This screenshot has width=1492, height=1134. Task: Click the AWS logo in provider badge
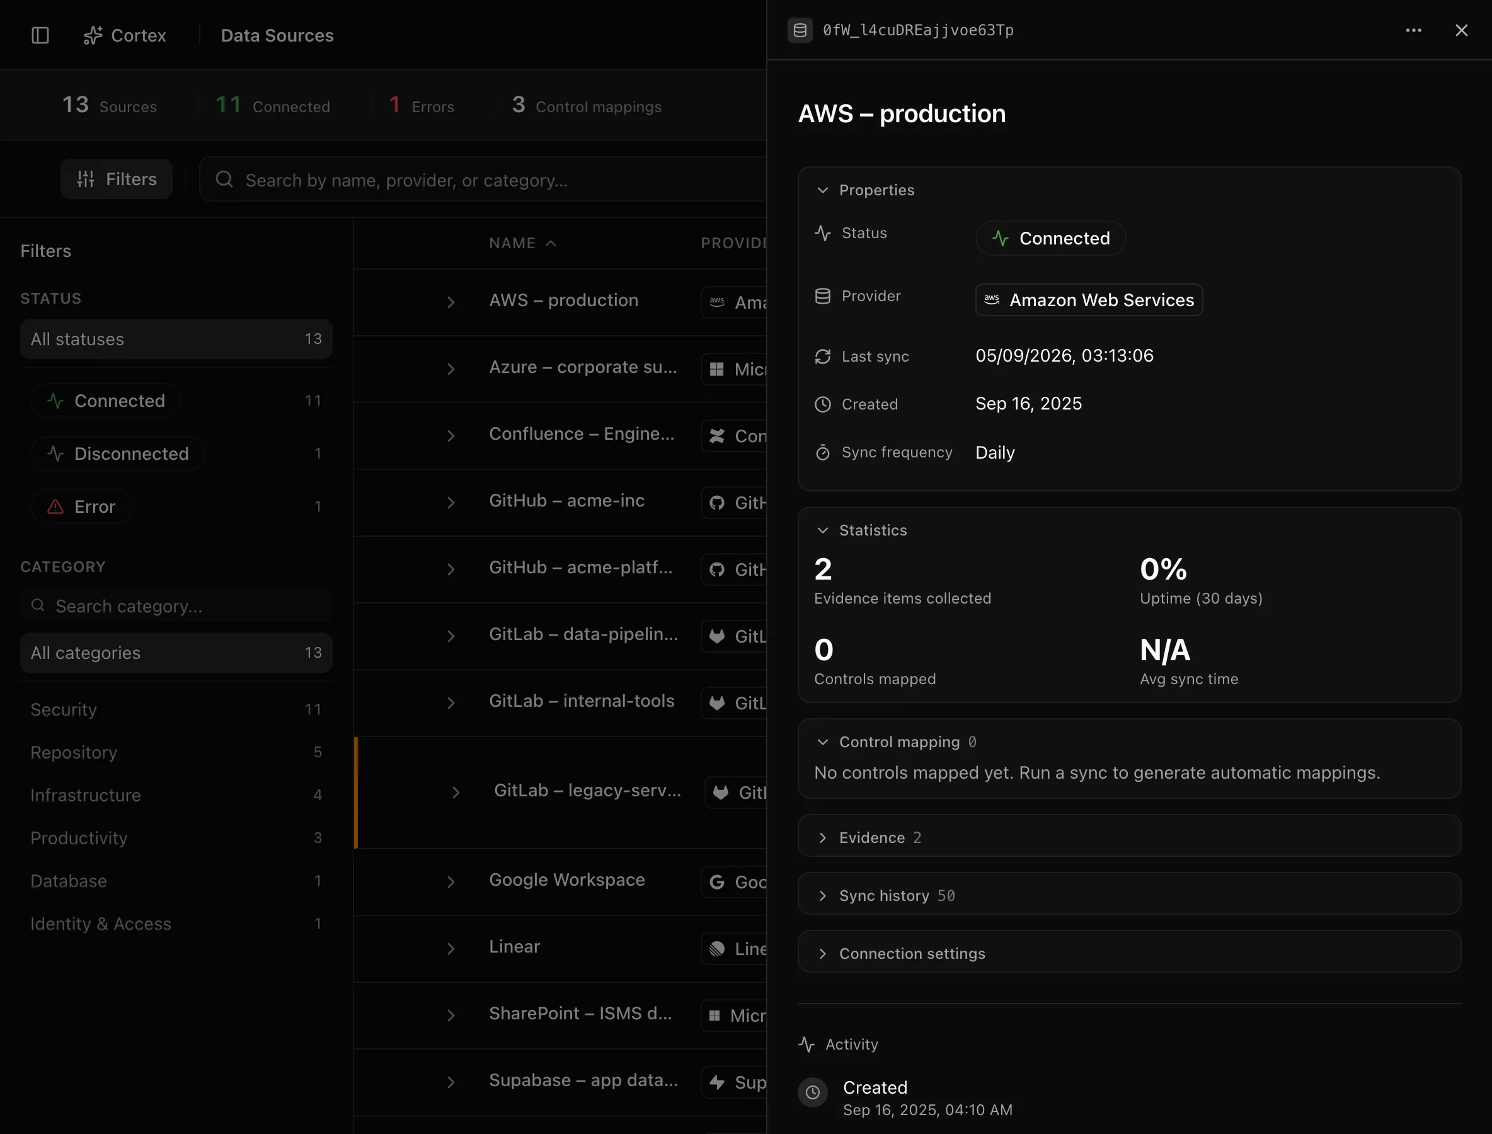coord(992,300)
